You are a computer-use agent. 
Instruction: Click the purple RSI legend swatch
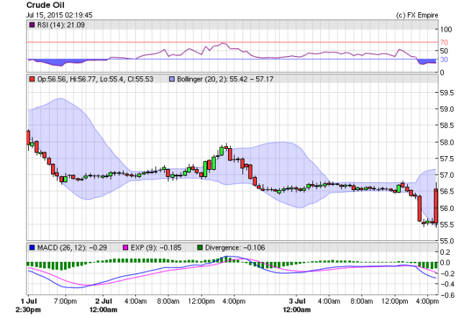pyautogui.click(x=32, y=25)
